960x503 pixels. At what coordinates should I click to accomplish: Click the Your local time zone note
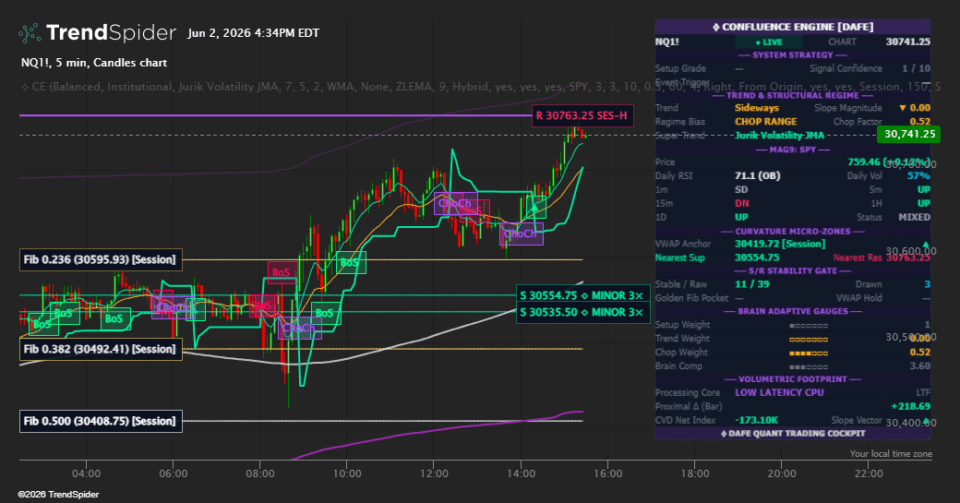coord(891,454)
